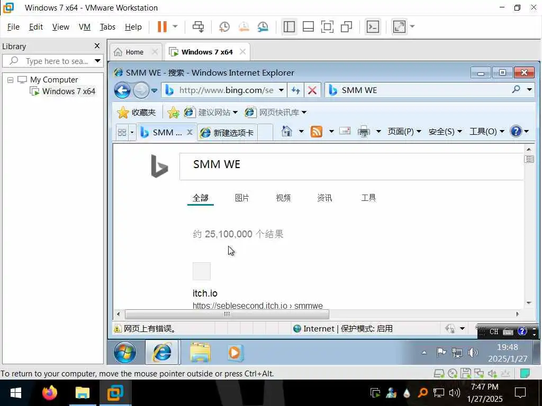The width and height of the screenshot is (542, 406).
Task: Toggle the thumbnail bar view
Action: [308, 26]
